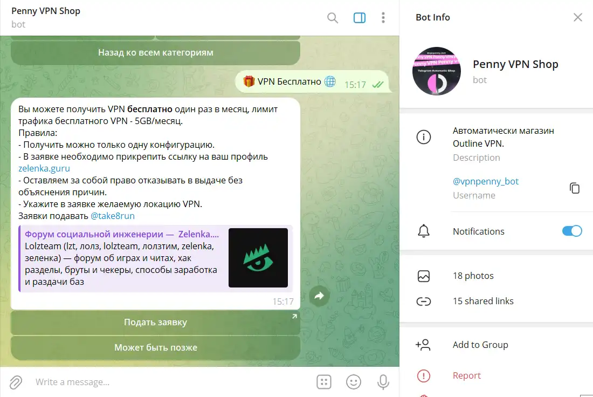Click the link preview description about Lolzteam
The width and height of the screenshot is (593, 397).
coord(121,264)
